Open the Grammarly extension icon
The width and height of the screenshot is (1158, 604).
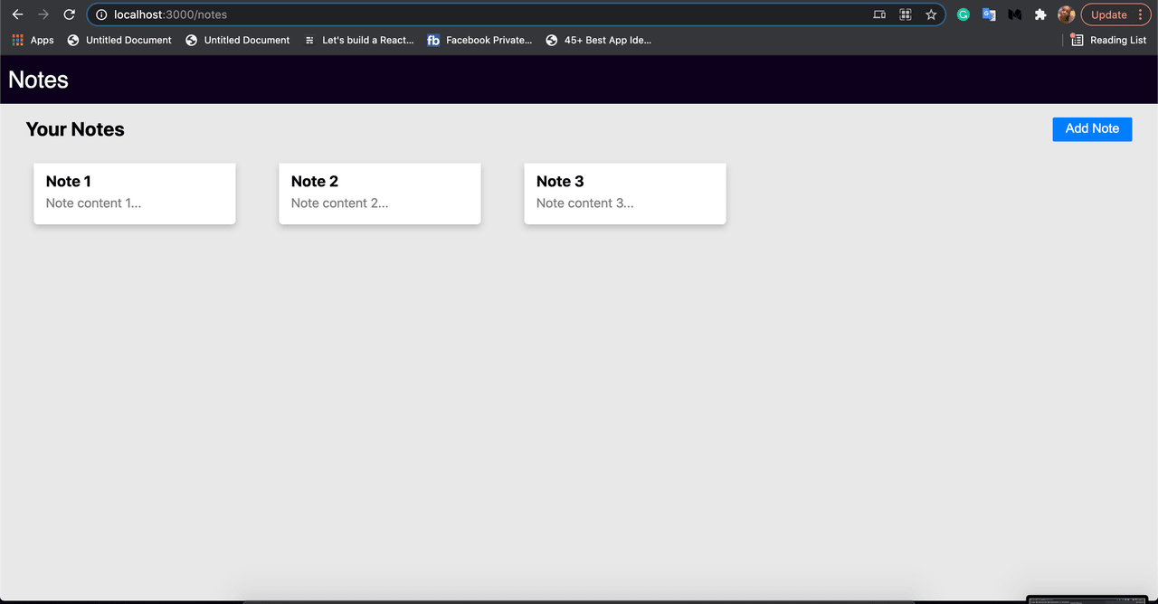[x=963, y=14]
